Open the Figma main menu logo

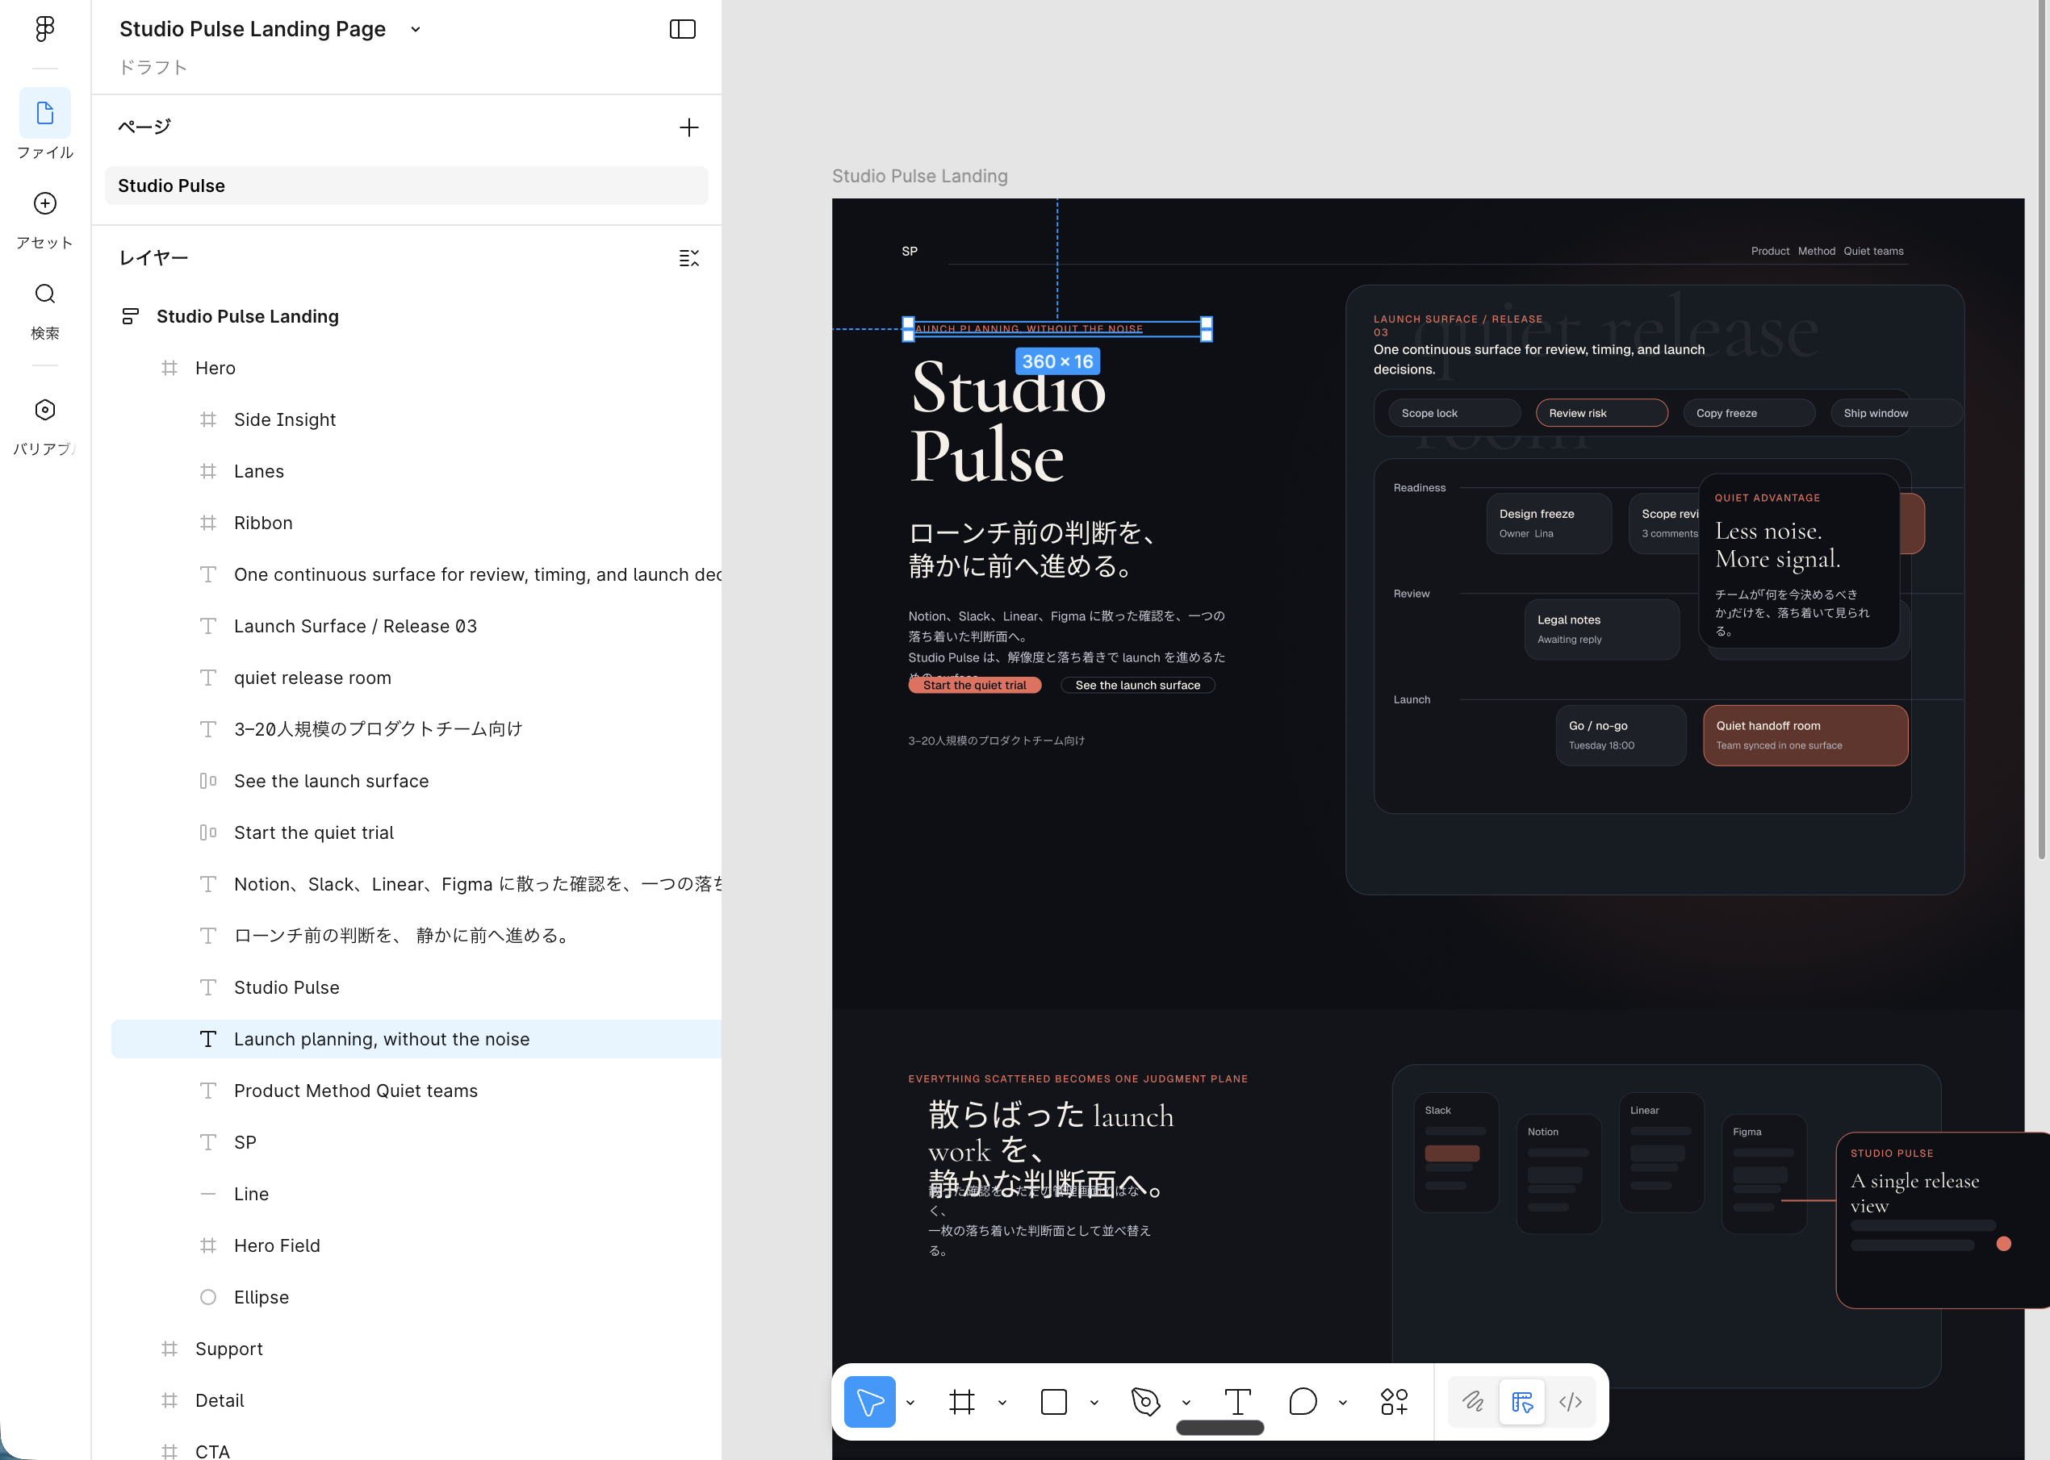45,29
